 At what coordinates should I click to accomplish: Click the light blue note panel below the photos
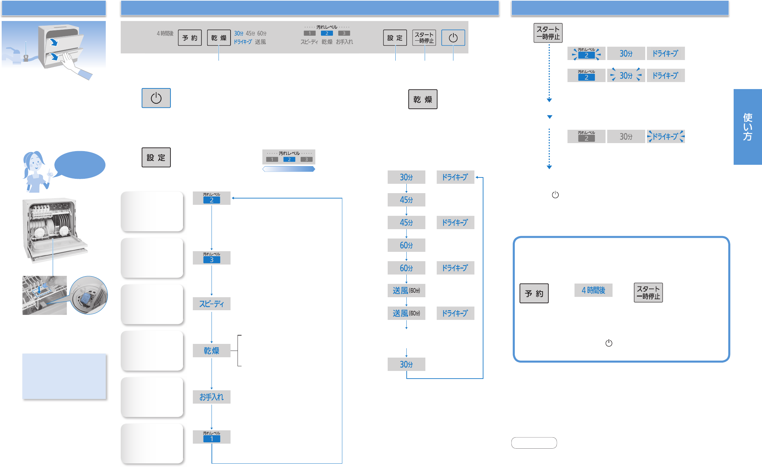(x=64, y=376)
